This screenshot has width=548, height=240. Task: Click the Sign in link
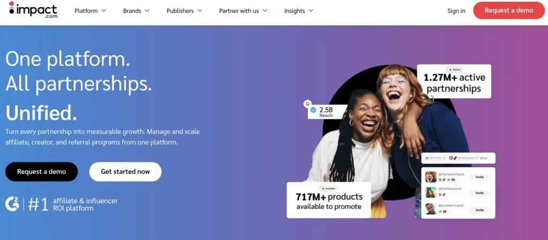coord(456,11)
